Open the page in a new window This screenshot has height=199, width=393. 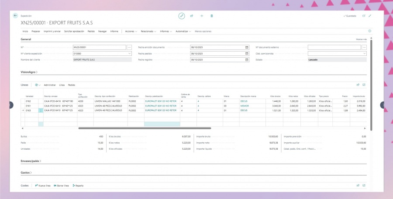[x=363, y=16]
